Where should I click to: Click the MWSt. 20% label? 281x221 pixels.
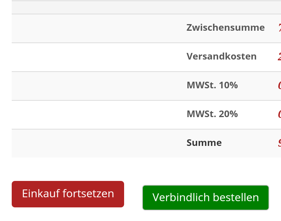212,114
